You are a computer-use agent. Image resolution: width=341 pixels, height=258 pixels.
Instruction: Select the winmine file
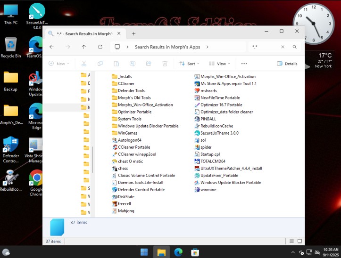pyautogui.click(x=205, y=190)
